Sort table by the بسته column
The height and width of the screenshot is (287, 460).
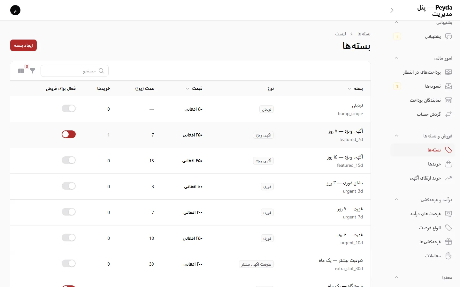click(x=355, y=88)
